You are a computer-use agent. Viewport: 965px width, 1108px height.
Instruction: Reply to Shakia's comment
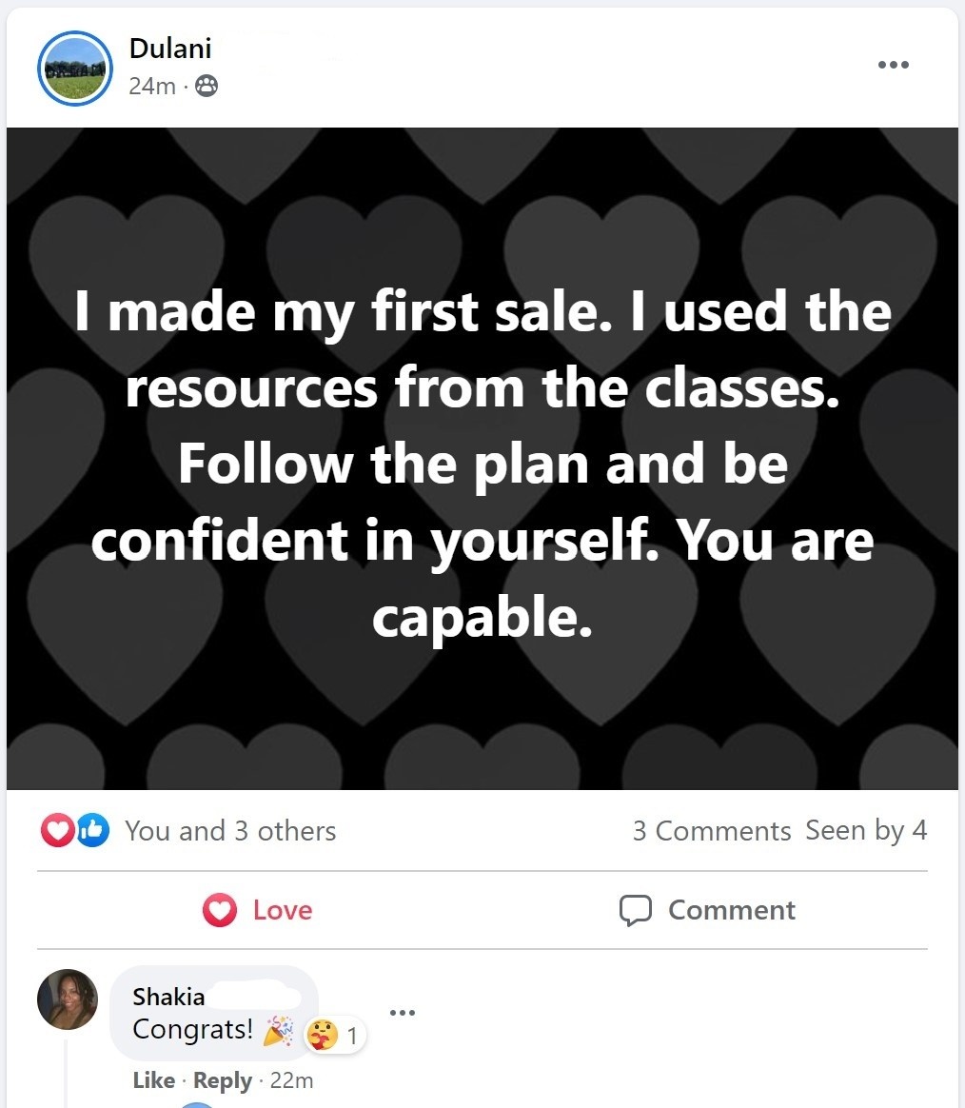click(223, 1080)
